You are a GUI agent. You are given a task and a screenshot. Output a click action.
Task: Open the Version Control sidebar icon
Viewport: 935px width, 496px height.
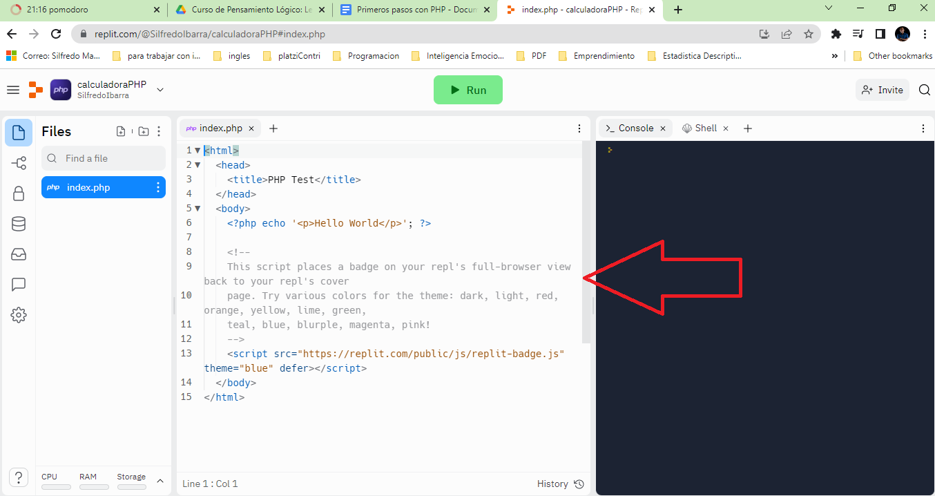coord(19,163)
